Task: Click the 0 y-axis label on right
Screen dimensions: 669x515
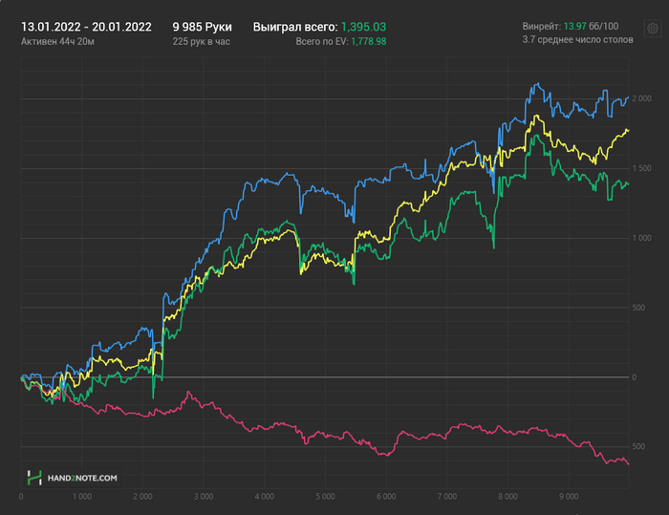Action: click(635, 377)
